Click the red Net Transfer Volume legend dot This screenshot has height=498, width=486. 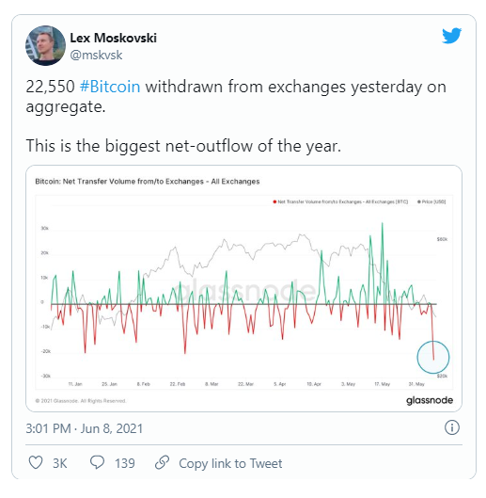[x=274, y=201]
